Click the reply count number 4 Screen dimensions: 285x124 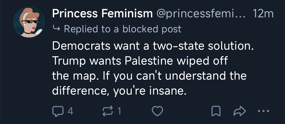coord(70,111)
